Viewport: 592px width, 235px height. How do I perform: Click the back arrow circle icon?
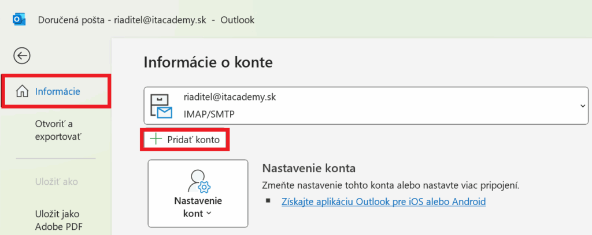pos(22,56)
